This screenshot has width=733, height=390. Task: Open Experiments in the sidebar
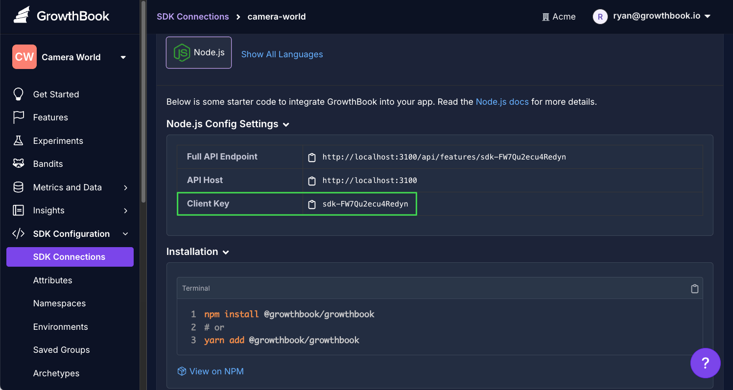(58, 141)
